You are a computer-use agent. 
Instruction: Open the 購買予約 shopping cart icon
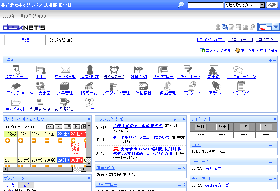(x=89, y=86)
